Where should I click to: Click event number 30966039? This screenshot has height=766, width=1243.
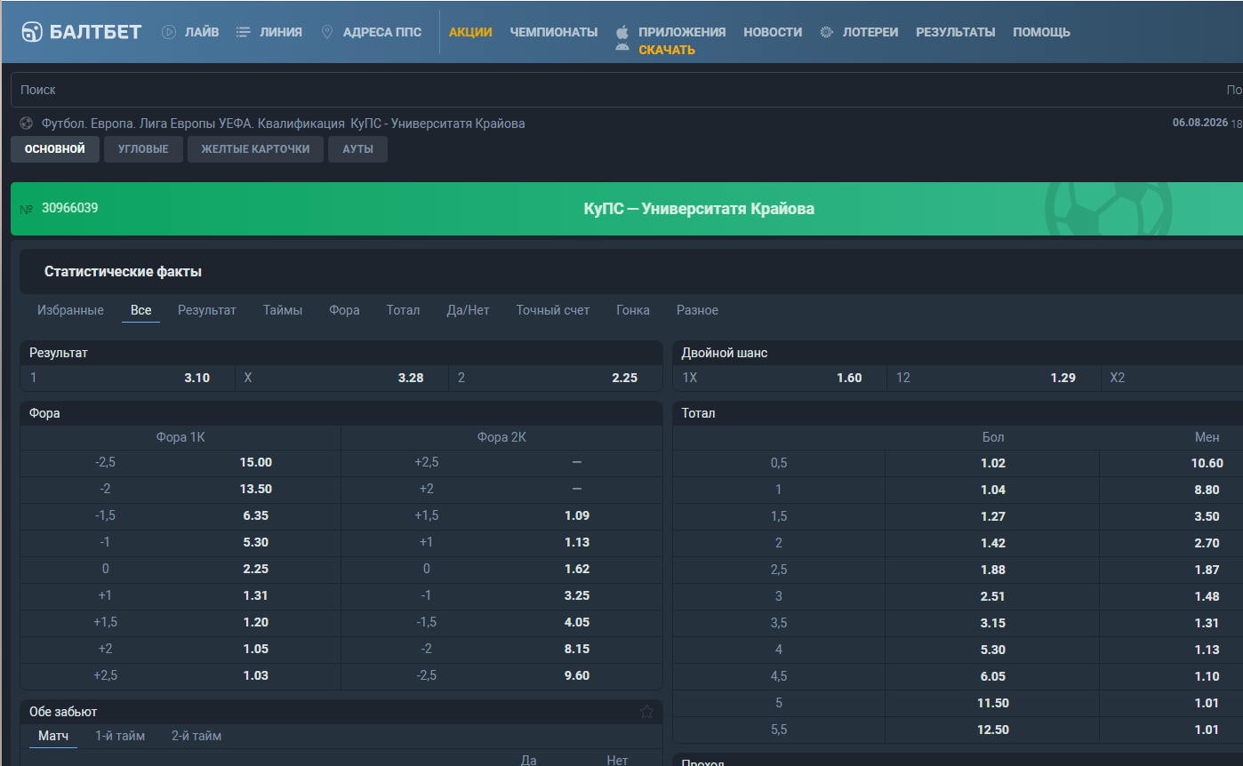pyautogui.click(x=70, y=208)
